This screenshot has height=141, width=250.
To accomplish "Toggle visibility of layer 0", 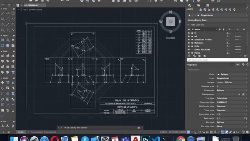I will click(x=189, y=33).
